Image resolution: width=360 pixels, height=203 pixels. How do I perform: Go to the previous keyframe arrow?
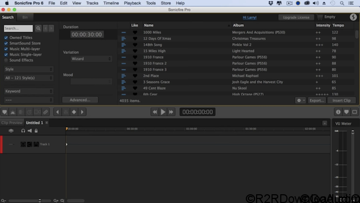(58, 112)
